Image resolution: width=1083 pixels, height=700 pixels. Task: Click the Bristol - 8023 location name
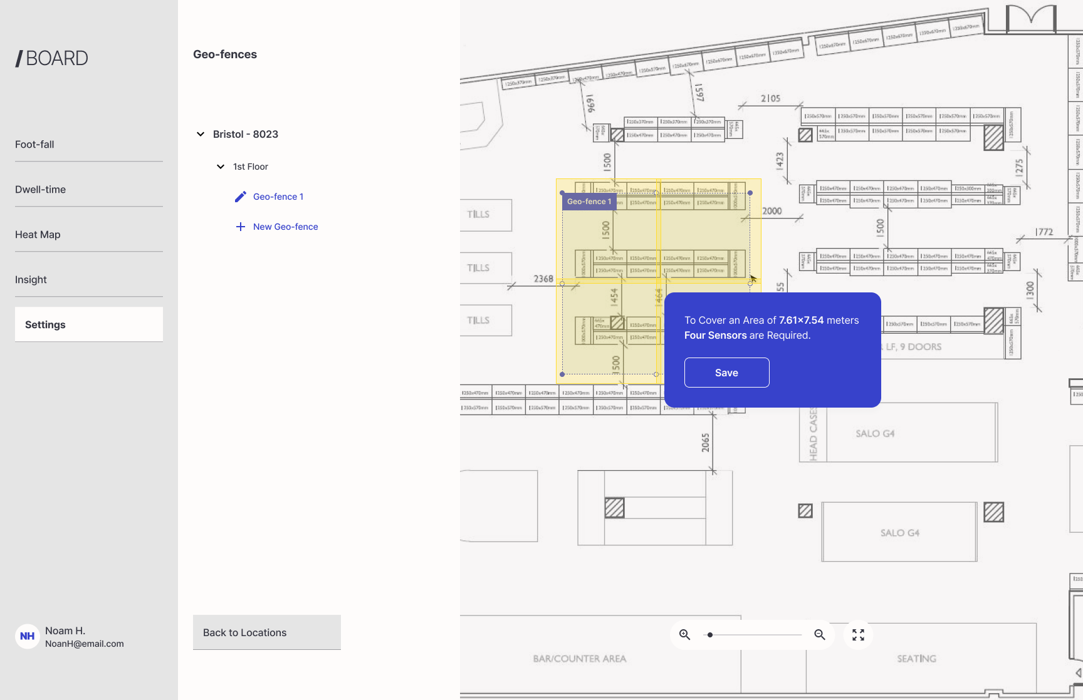pos(246,134)
